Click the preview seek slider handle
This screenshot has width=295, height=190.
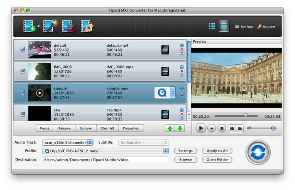(x=245, y=115)
